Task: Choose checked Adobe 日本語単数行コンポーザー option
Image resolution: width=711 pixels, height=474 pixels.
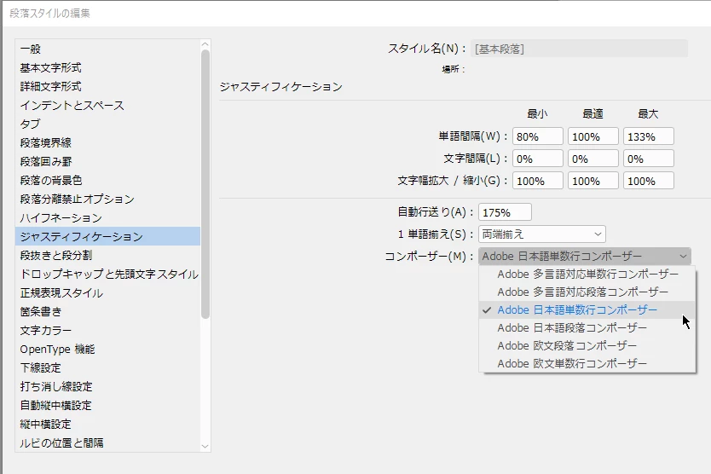Action: click(587, 309)
